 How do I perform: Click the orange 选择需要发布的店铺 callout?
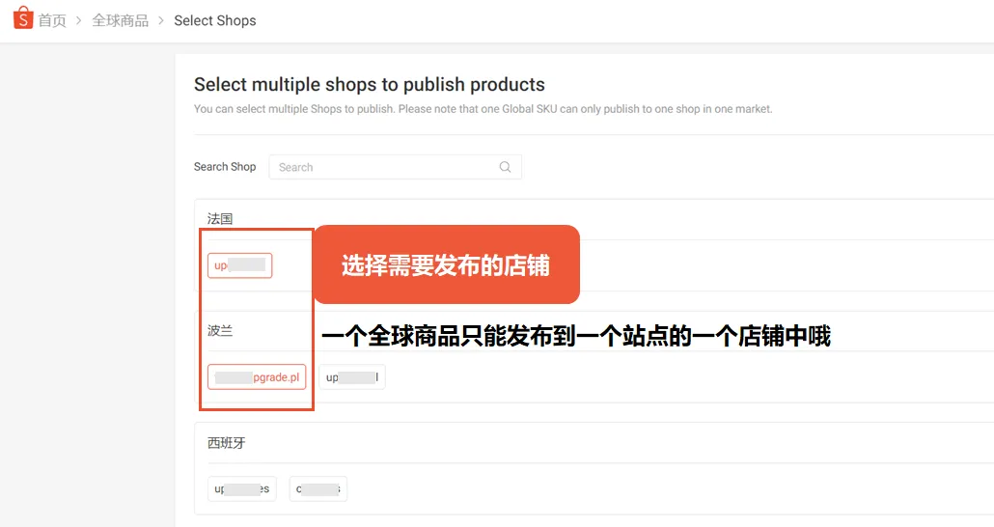(x=446, y=264)
